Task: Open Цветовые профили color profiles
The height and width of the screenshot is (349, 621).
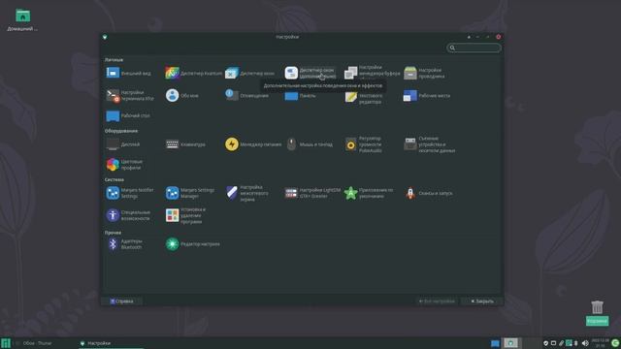Action: coord(124,165)
